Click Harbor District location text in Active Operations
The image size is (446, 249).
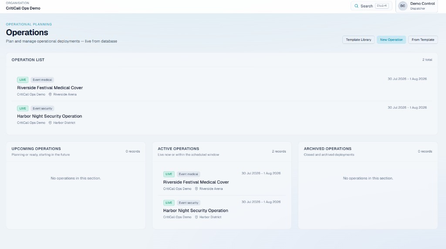(x=210, y=217)
